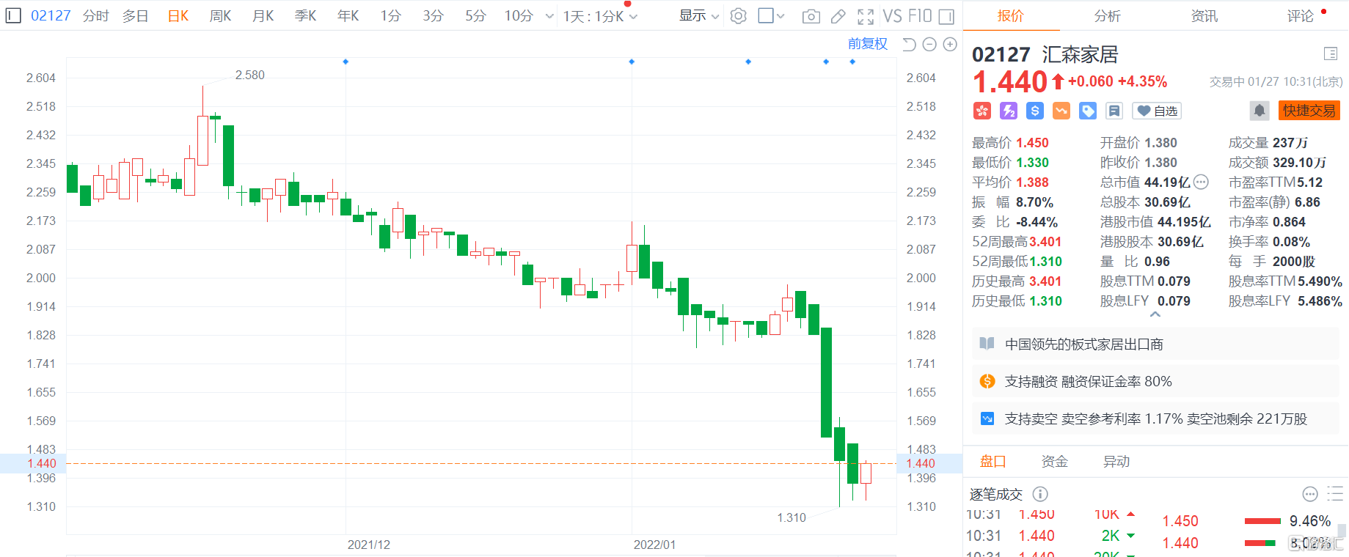Click the 2021/12 blue diamond event marker
1349x557 pixels.
pyautogui.click(x=346, y=62)
